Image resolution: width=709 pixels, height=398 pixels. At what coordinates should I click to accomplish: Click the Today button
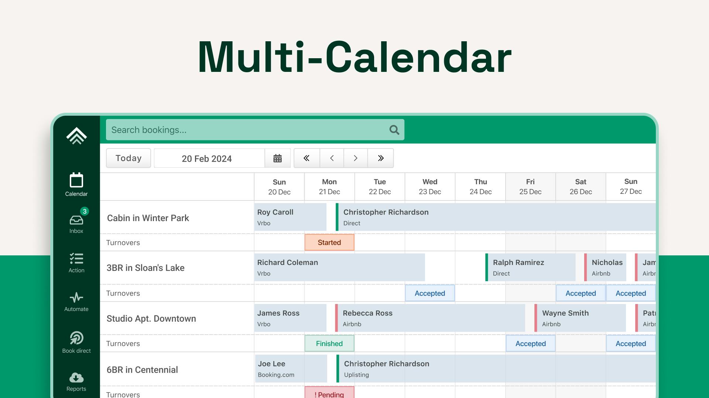click(x=128, y=157)
